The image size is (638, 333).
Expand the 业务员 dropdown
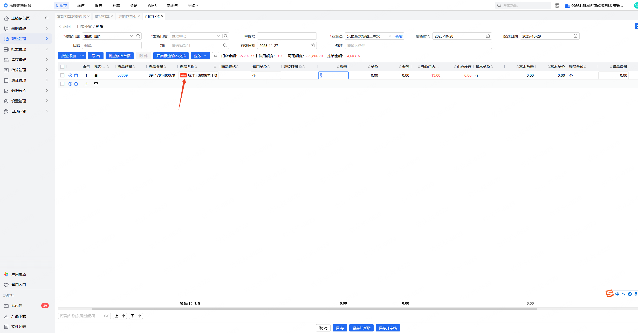point(390,36)
